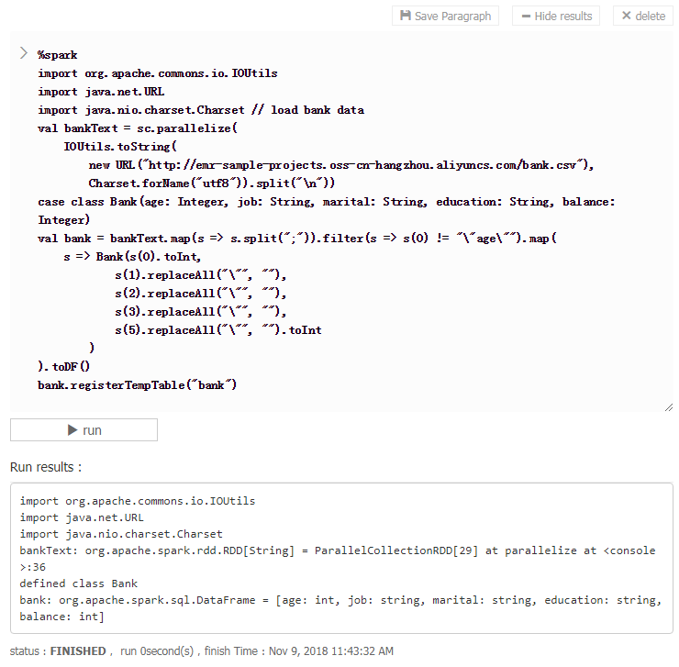Delete this paragraph

pos(649,16)
